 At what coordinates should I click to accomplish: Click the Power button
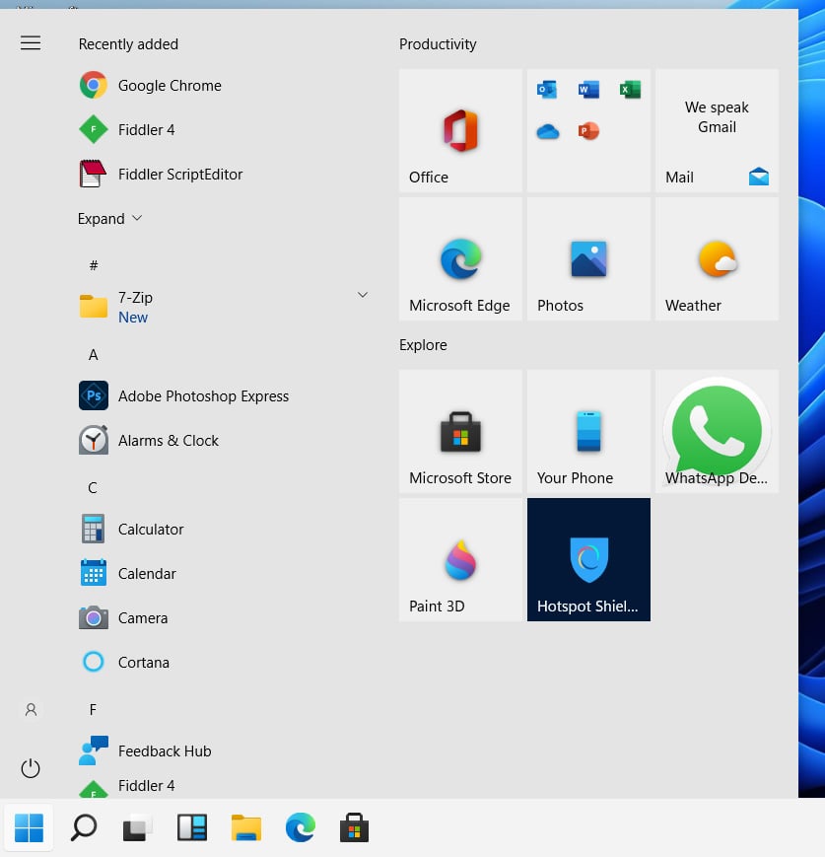(x=31, y=768)
